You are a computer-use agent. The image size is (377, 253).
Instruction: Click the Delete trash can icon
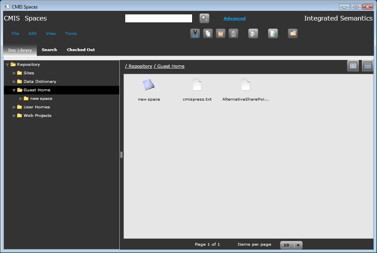pyautogui.click(x=233, y=34)
